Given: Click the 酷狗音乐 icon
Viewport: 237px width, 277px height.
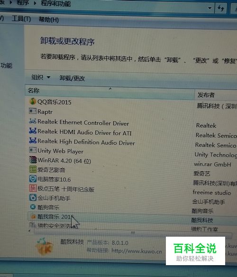Looking at the screenshot, I should coord(33,207).
